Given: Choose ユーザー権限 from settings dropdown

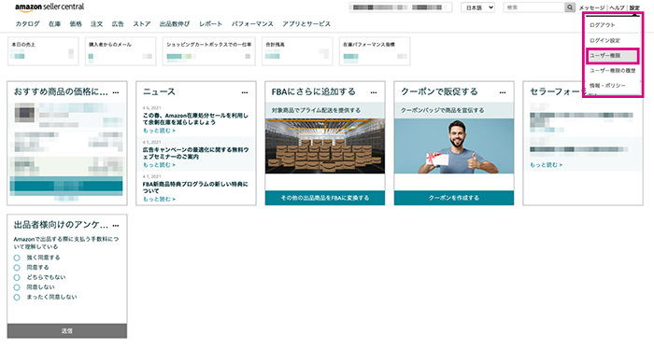Looking at the screenshot, I should [612, 55].
